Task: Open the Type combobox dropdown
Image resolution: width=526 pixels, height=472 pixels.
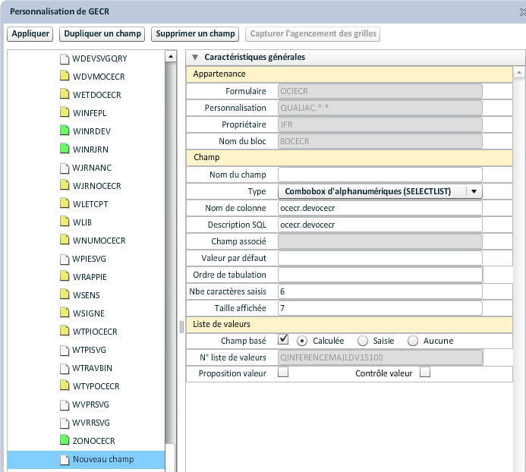Action: pyautogui.click(x=473, y=192)
